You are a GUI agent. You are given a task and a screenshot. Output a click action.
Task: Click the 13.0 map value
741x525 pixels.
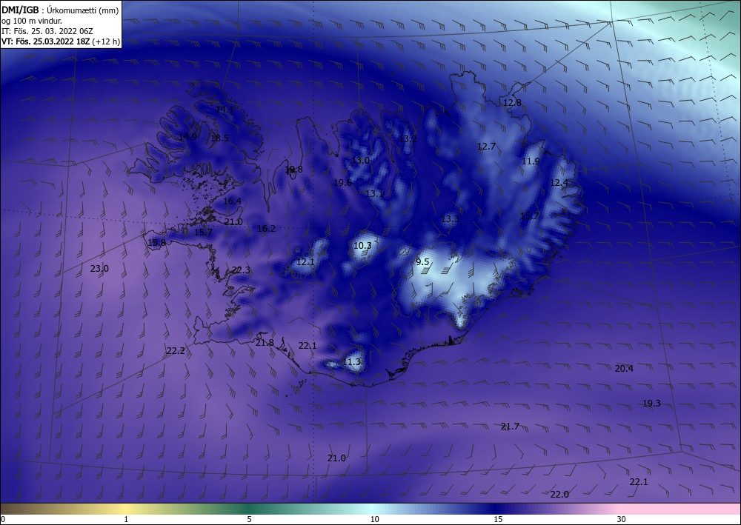point(360,161)
